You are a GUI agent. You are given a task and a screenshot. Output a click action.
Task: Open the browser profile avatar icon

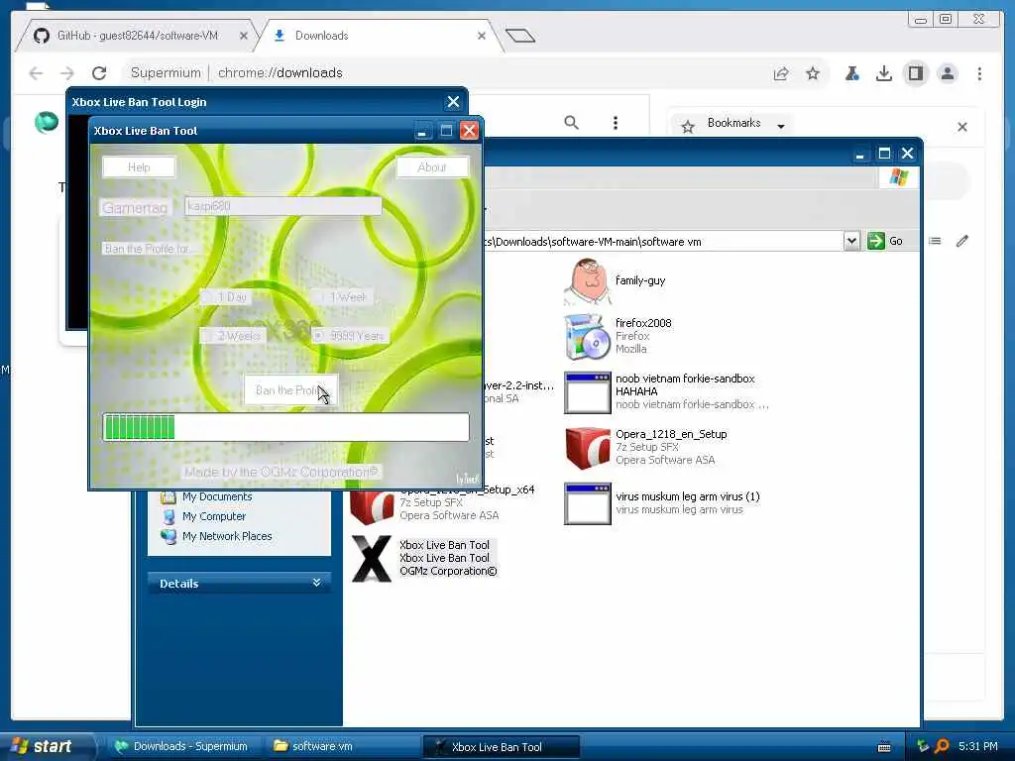947,73
